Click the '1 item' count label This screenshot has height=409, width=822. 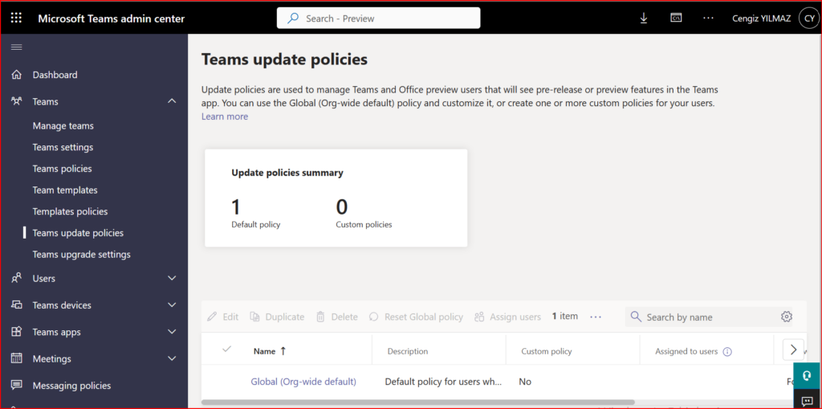click(564, 316)
